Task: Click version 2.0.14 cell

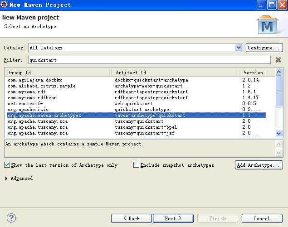Action: (250, 80)
